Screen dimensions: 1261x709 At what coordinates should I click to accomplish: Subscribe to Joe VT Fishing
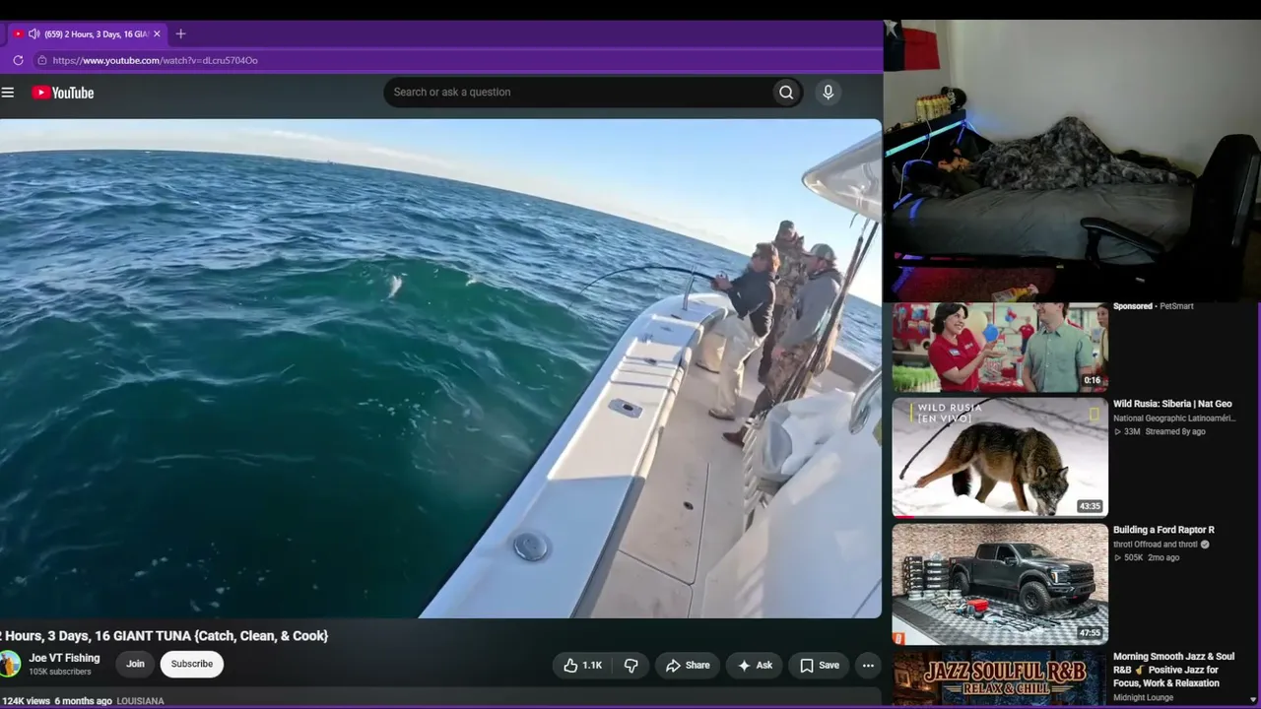pos(192,665)
